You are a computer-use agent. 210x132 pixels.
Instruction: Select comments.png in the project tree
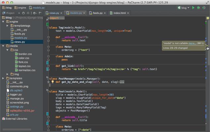(18, 86)
